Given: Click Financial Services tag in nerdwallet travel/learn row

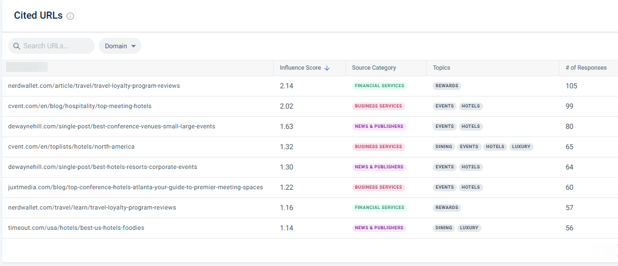Looking at the screenshot, I should pos(379,208).
